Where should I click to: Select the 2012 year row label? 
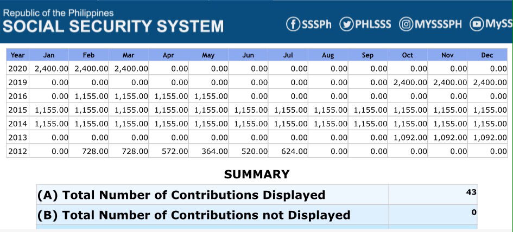pos(18,151)
